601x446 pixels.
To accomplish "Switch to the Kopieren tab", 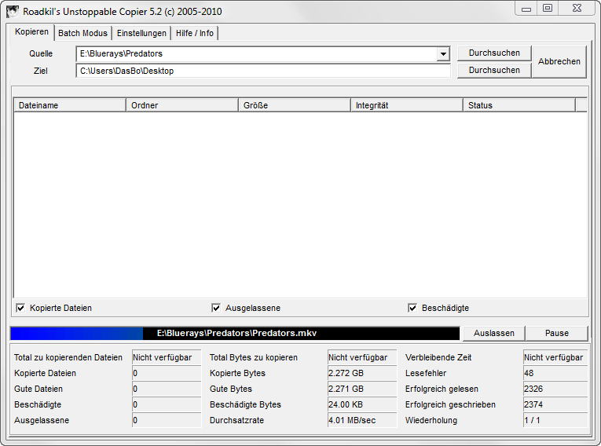I will point(31,32).
